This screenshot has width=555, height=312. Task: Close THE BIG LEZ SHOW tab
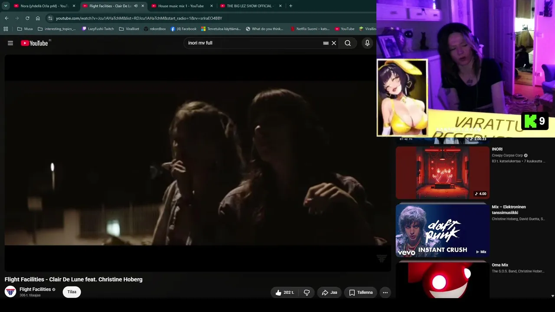(x=280, y=6)
